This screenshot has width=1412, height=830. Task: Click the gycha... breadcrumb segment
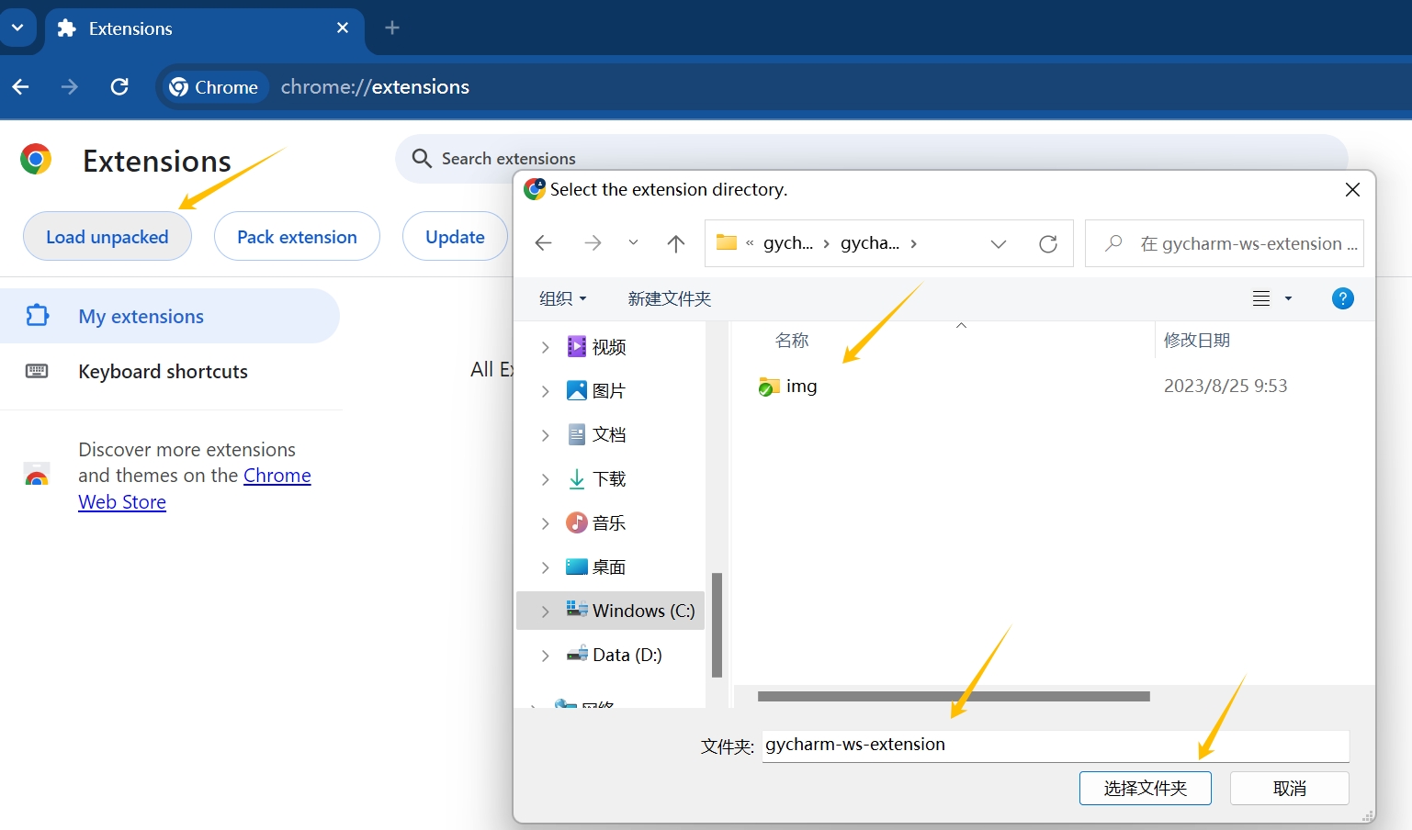[870, 243]
